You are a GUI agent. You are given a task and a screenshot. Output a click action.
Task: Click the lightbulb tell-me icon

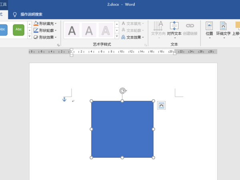click(x=15, y=14)
